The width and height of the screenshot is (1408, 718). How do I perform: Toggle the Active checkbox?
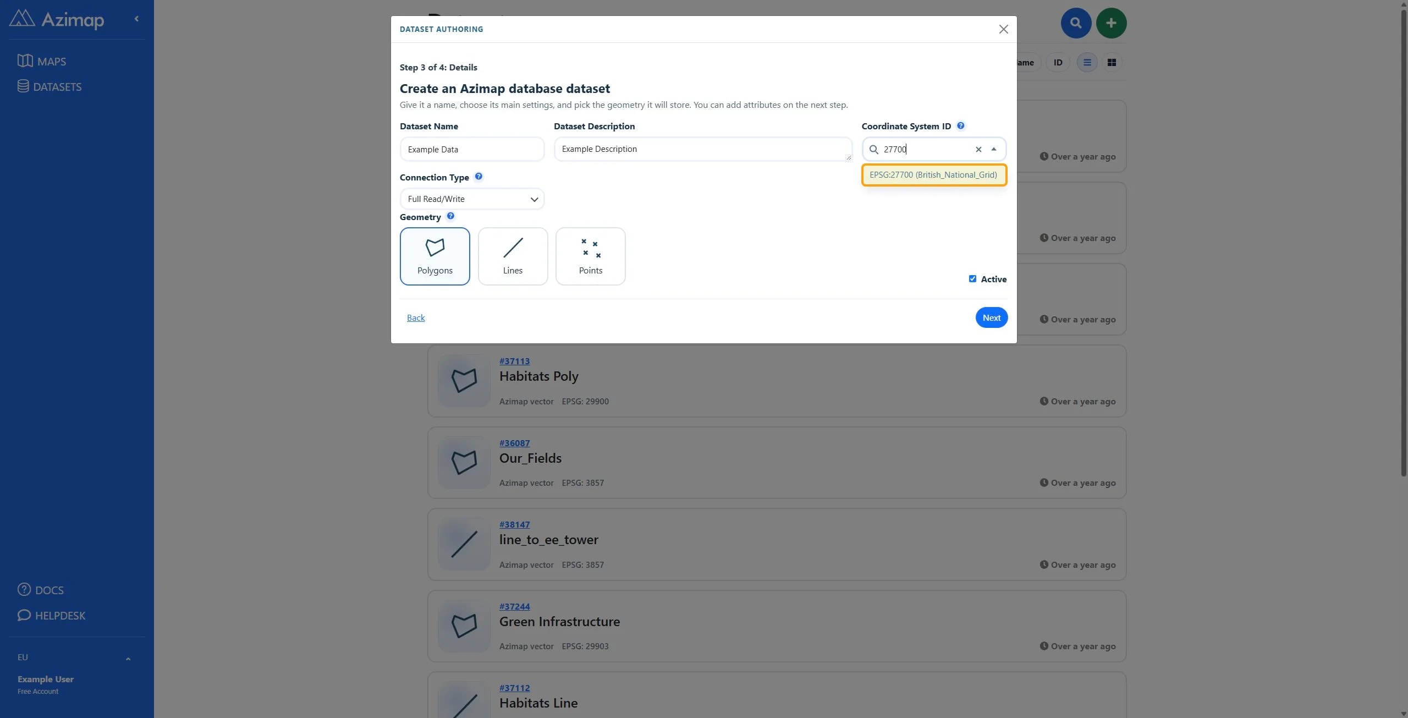[972, 279]
